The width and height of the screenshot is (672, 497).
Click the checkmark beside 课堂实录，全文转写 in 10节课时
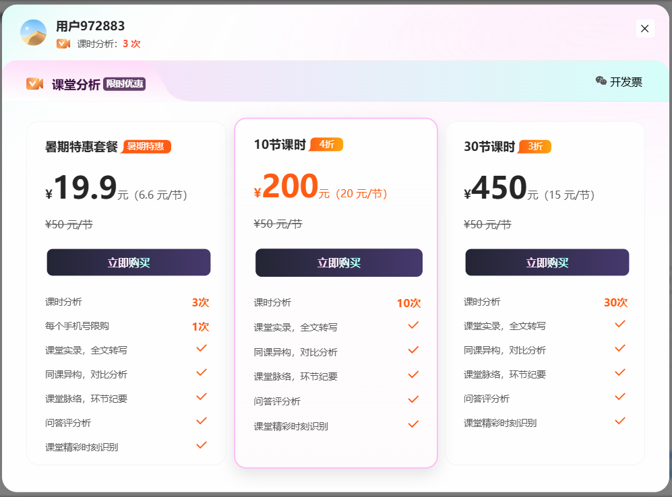[x=412, y=324]
